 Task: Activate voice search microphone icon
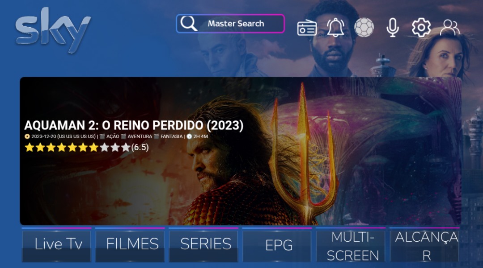(393, 28)
